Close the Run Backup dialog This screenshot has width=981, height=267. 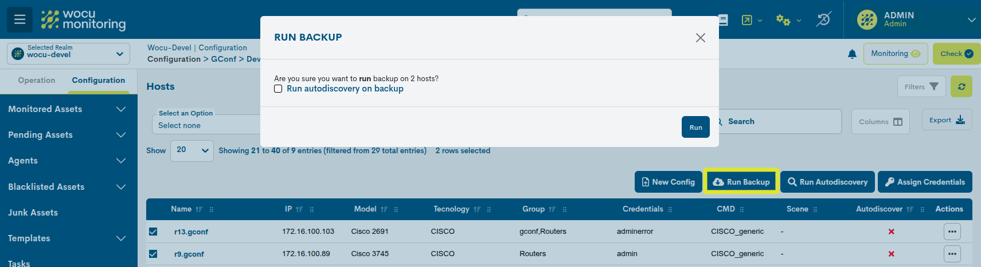click(x=700, y=38)
